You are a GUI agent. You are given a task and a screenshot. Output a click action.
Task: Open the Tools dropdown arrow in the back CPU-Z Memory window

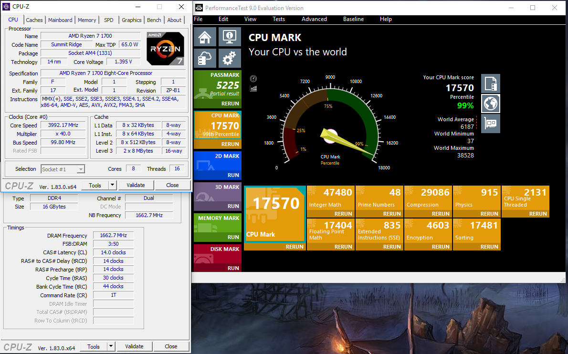(111, 346)
